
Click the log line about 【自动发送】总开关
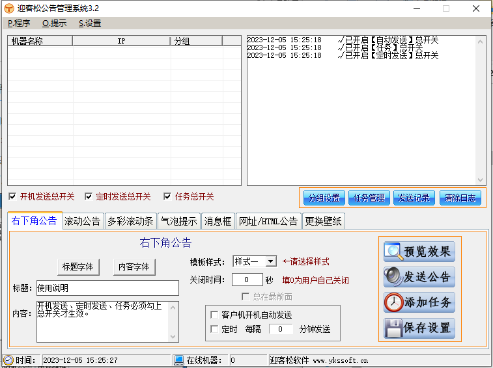click(x=343, y=40)
